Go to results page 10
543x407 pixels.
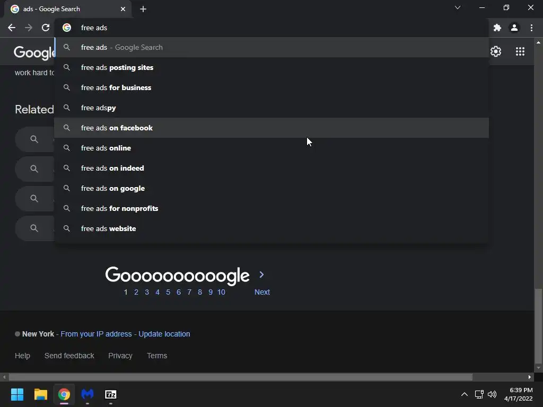click(x=221, y=292)
